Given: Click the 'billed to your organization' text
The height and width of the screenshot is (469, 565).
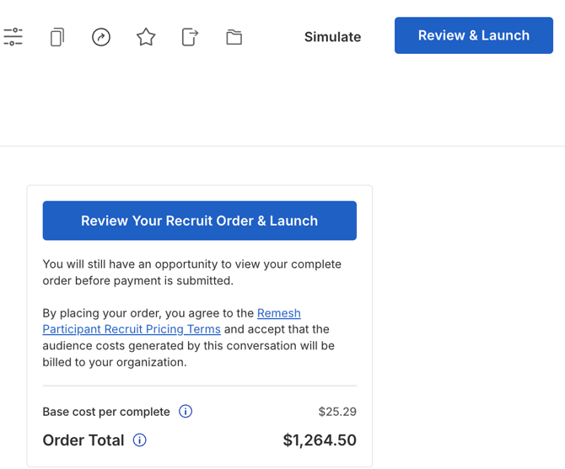Looking at the screenshot, I should point(114,362).
